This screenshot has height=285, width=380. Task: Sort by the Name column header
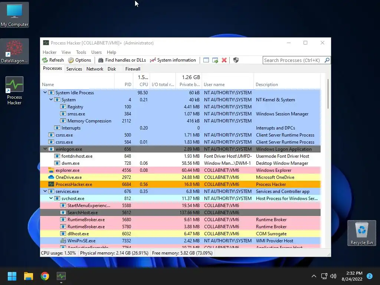tap(77, 81)
